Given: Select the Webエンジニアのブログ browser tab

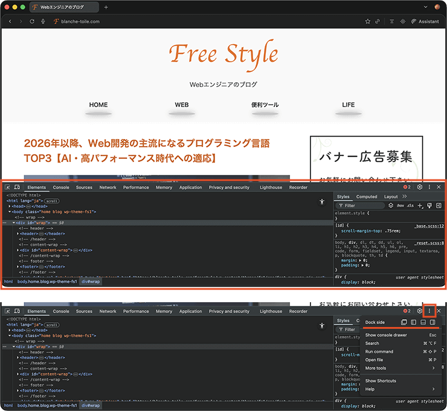Looking at the screenshot, I should pos(64,7).
